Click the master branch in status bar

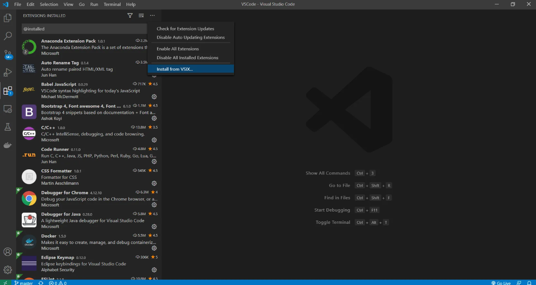[x=24, y=283]
